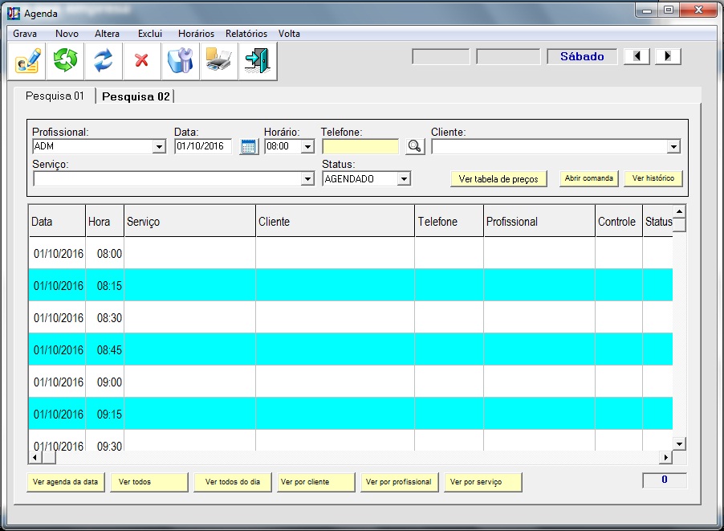Viewport: 724px width, 531px height.
Task: Advance to next day with right arrow
Action: 668,57
